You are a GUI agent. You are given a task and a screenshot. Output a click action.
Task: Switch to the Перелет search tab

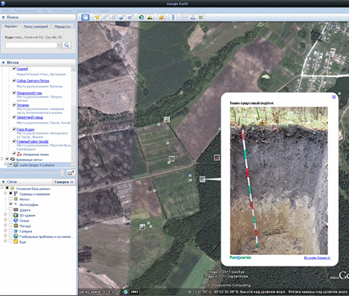11,26
